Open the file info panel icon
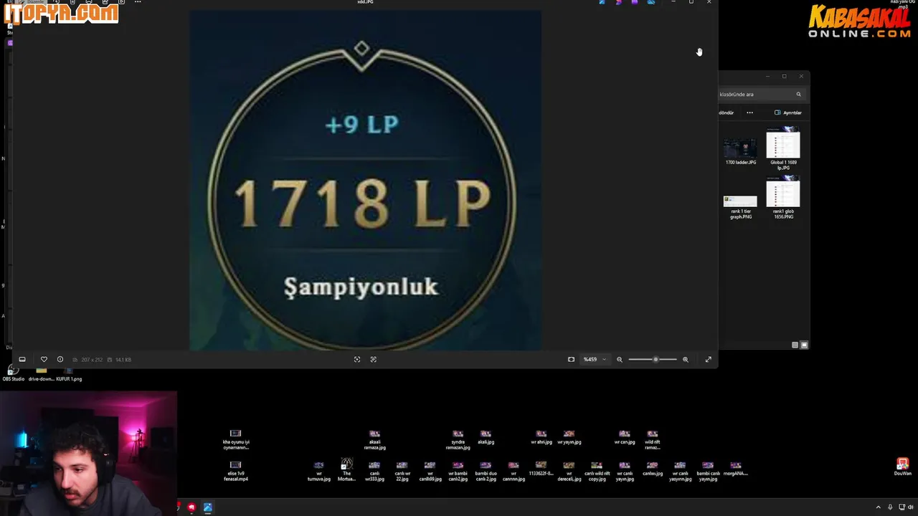918x516 pixels. (x=60, y=360)
